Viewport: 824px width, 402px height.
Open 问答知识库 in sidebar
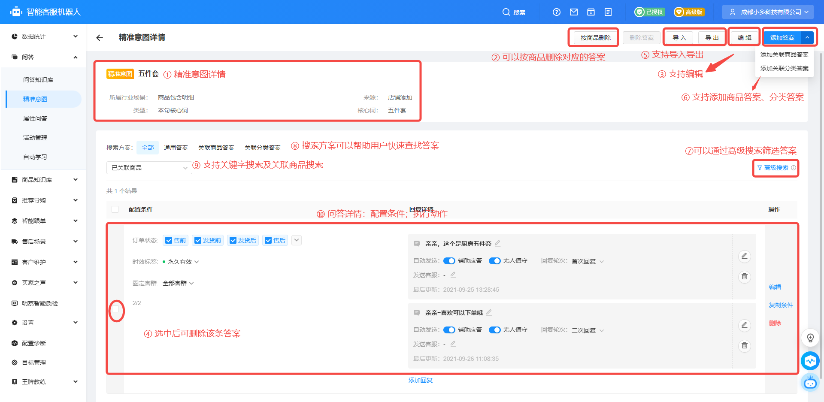pyautogui.click(x=38, y=80)
